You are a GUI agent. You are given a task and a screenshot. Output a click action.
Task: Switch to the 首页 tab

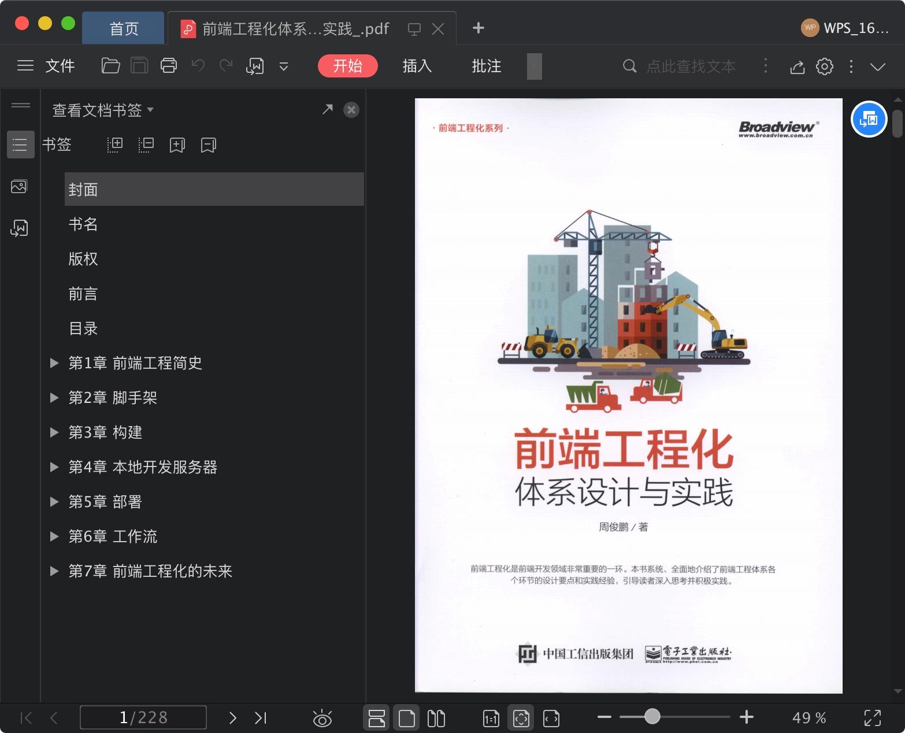click(123, 28)
